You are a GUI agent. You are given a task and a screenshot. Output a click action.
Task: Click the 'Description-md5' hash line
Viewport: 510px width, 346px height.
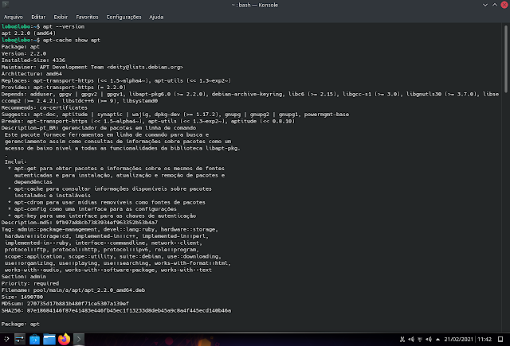click(x=80, y=223)
